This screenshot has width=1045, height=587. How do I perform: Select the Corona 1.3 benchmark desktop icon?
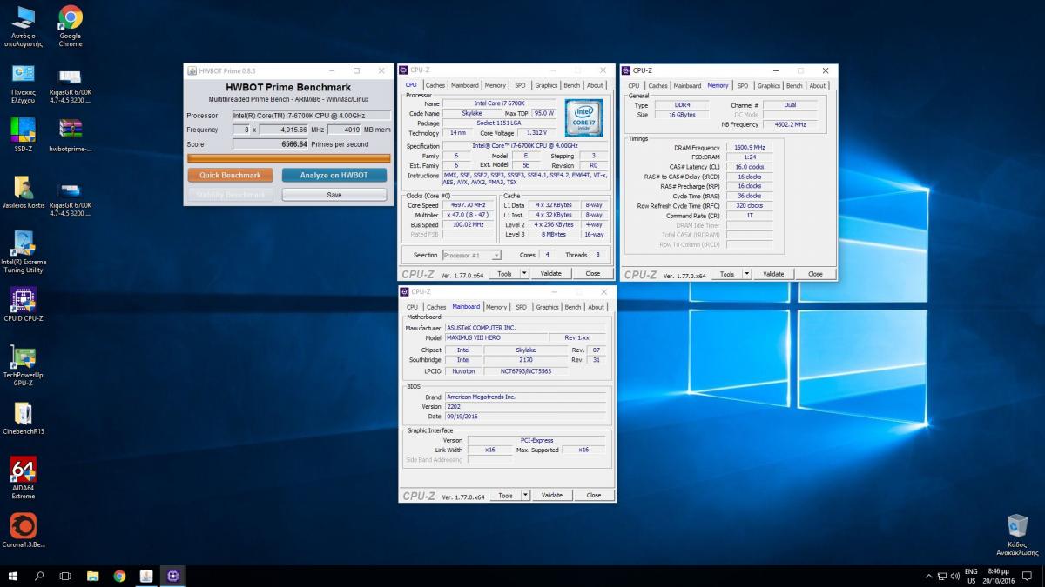coord(24,531)
